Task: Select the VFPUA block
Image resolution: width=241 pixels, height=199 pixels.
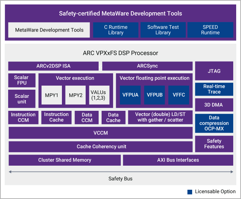Action: (131, 95)
